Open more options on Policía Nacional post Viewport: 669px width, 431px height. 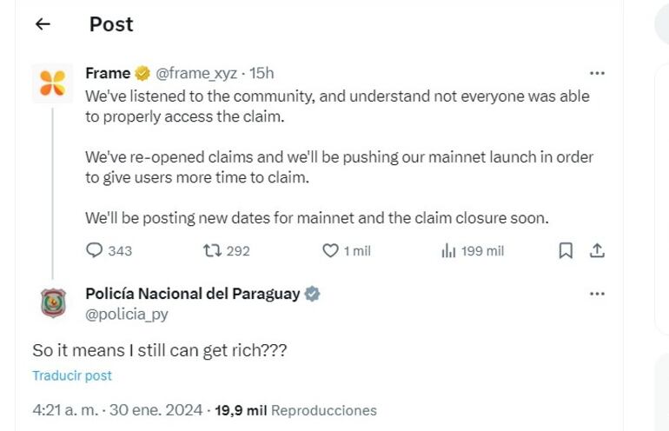[x=597, y=294]
